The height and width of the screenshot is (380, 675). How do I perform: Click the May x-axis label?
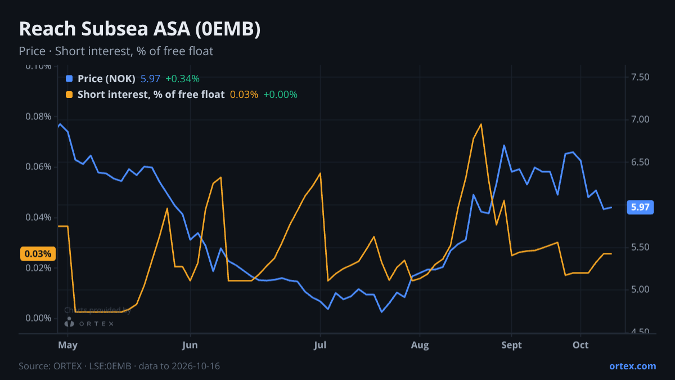pos(67,345)
